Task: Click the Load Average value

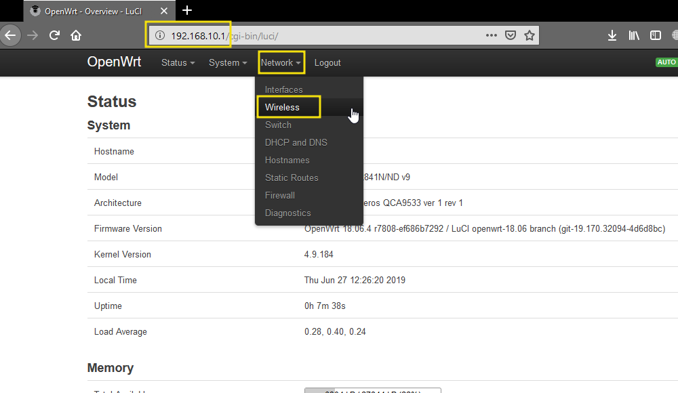Action: tap(335, 331)
